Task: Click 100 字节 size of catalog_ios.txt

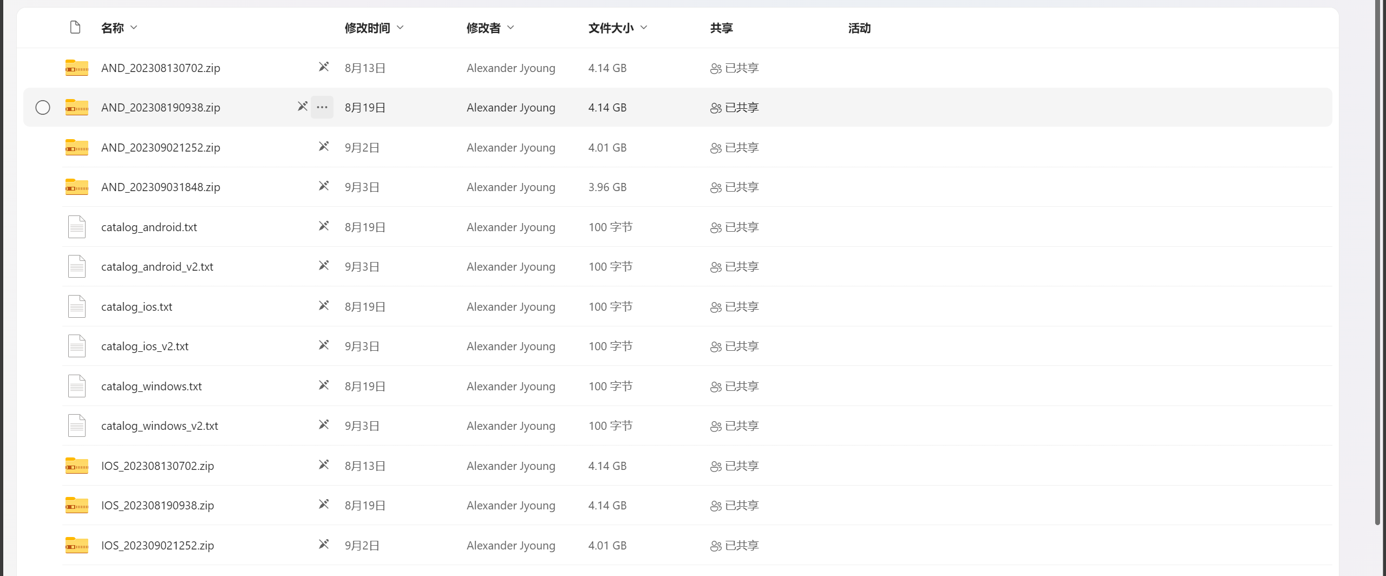Action: tap(611, 307)
